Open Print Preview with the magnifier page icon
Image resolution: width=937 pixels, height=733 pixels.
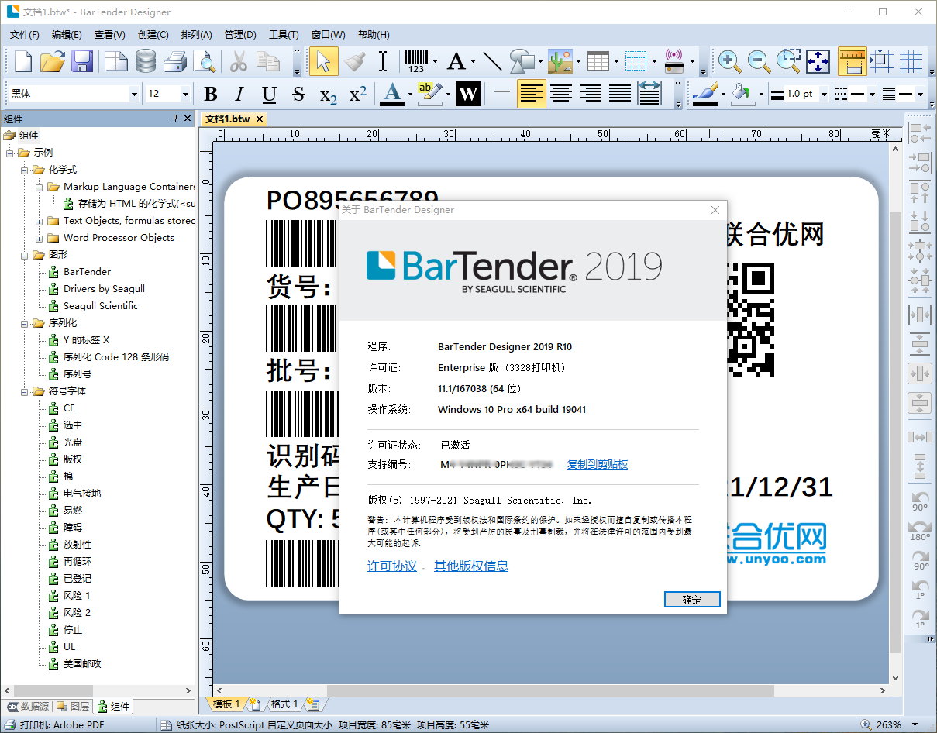coord(204,61)
